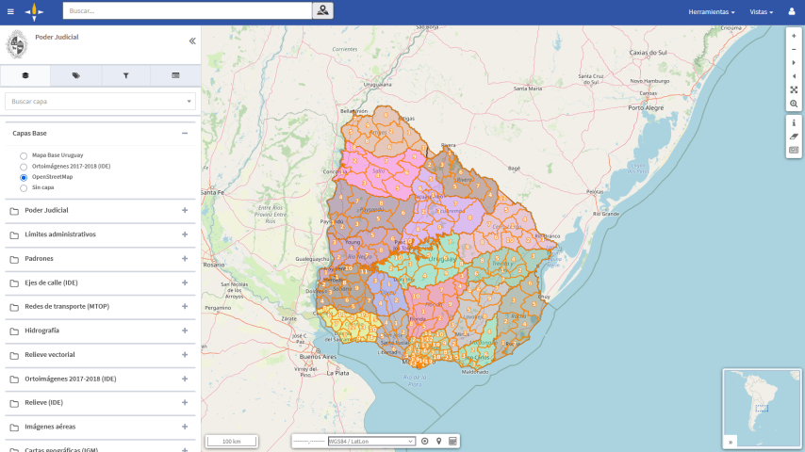This screenshot has height=452, width=805.
Task: Click the Límites administrativos label
Action: point(60,234)
